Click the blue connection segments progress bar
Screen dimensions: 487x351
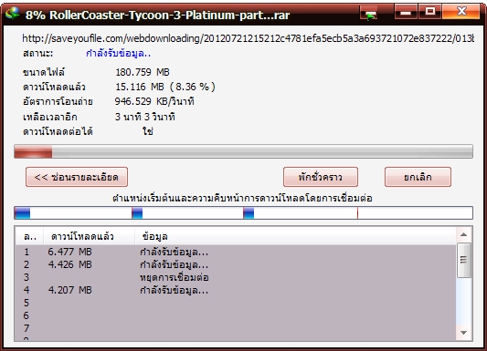tap(243, 212)
